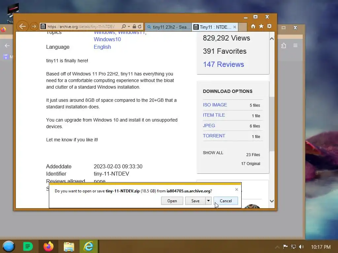Open the Start orb button
This screenshot has width=338, height=253.
tap(9, 246)
